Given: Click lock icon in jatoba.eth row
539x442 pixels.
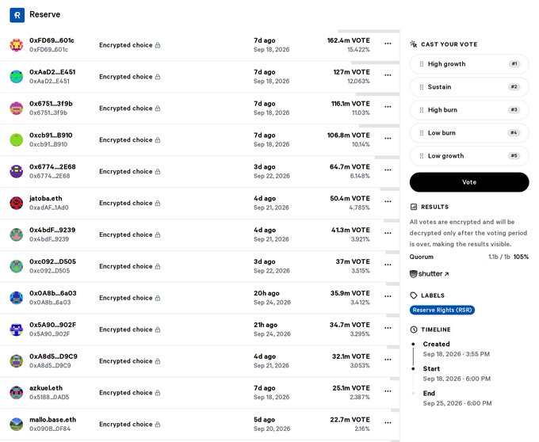Looking at the screenshot, I should [158, 203].
